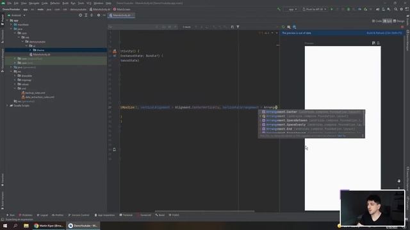Screen dimensions: 410x230
Task: Open the Logcat tool window
Action: pos(42,215)
